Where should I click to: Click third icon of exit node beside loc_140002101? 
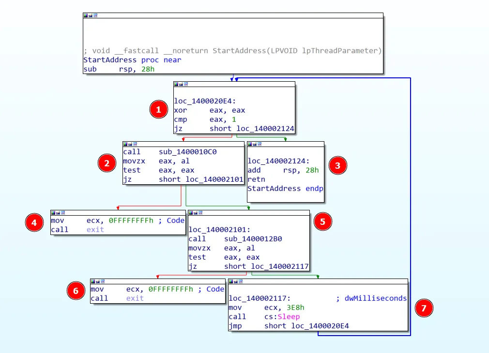pos(63,213)
